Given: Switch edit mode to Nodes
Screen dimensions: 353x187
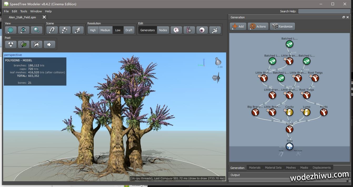Looking at the screenshot, I should pyautogui.click(x=163, y=30).
